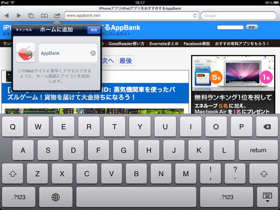Tap the V key
280x210 pixels.
(x=112, y=174)
